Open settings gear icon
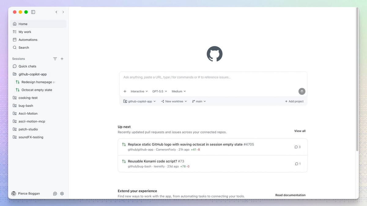This screenshot has width=367, height=206. tap(62, 193)
